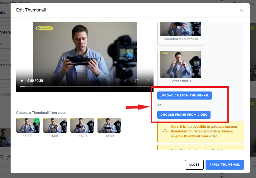Screen dimensions: 256x178
Task: Click the video seek progress bar
Action: click(84, 87)
